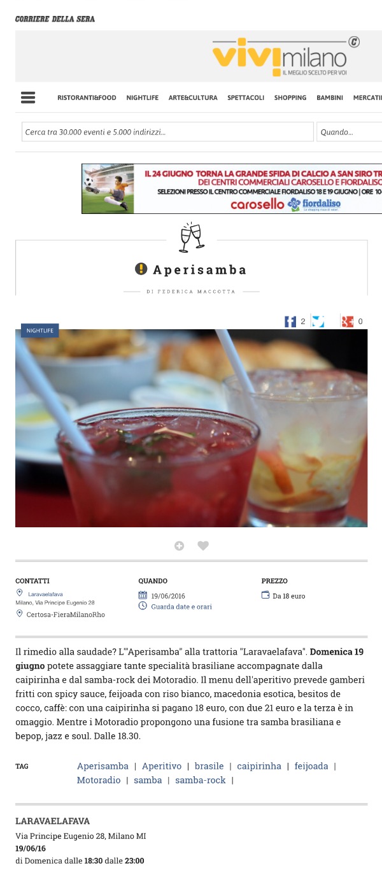Click the Corriere della Sera logo

pyautogui.click(x=55, y=19)
